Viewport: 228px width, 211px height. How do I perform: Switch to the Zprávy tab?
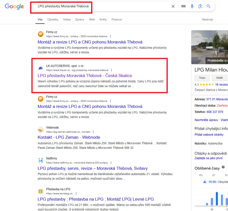point(80,19)
